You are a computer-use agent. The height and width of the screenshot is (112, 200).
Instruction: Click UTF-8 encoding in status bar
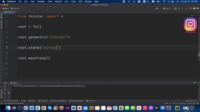(175, 104)
